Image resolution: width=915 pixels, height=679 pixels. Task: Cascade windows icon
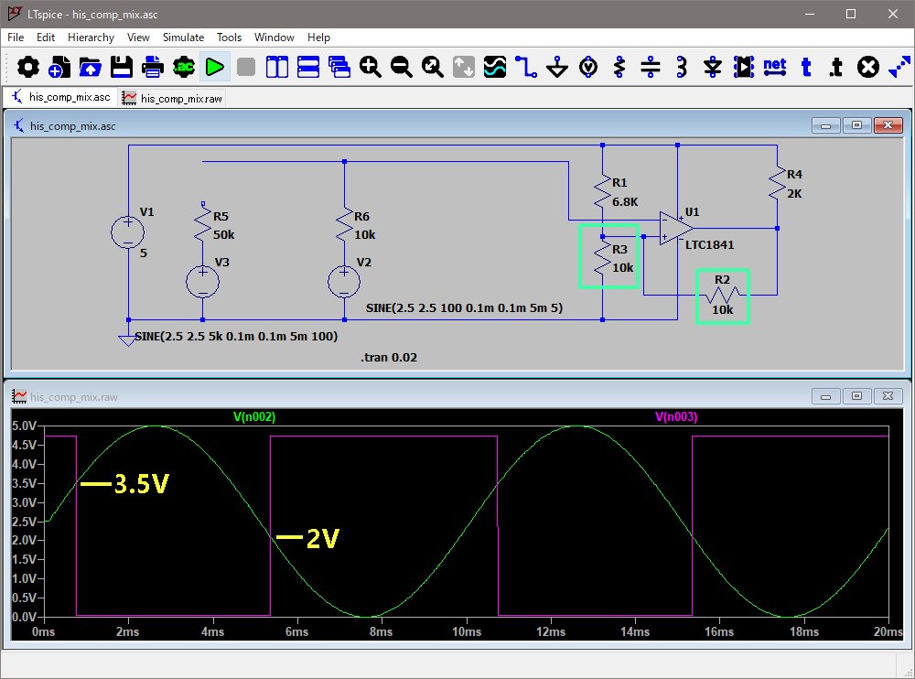tap(339, 67)
